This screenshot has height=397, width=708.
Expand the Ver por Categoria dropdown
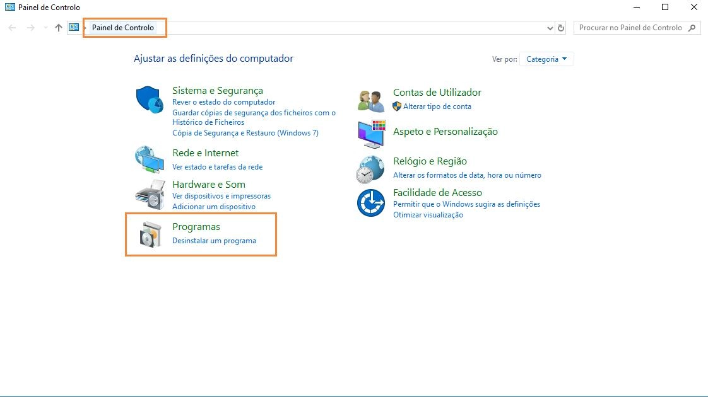[546, 59]
